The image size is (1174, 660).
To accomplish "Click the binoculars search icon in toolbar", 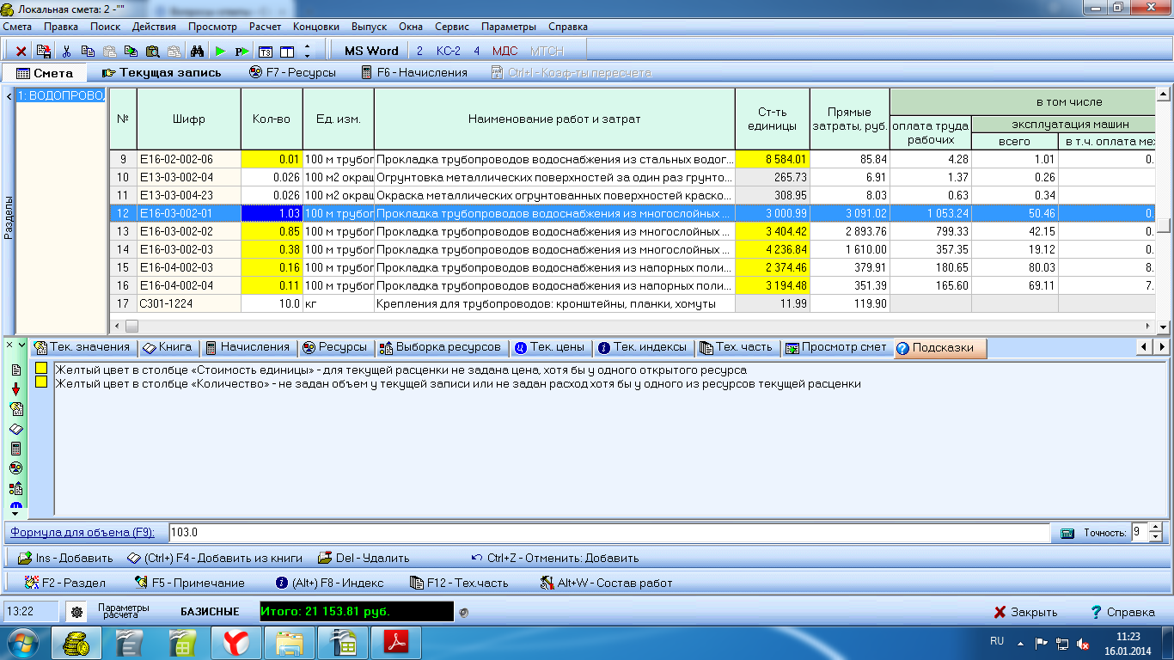I will pyautogui.click(x=196, y=52).
